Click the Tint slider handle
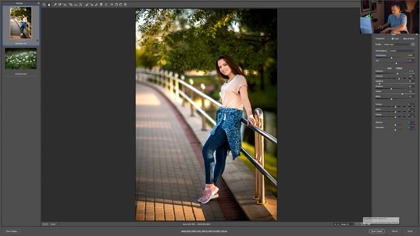Image resolution: width=420 pixels, height=236 pixels. pos(396,63)
